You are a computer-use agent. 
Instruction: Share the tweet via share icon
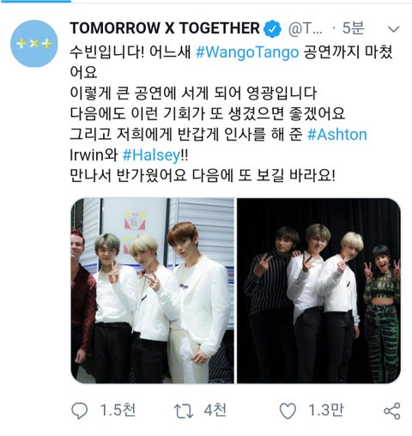point(392,411)
